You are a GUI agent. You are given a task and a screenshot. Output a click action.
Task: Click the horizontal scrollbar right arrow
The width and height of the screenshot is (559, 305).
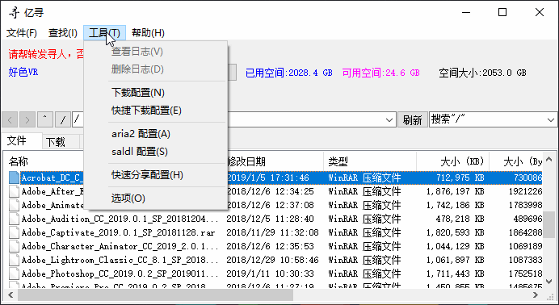pyautogui.click(x=536, y=295)
